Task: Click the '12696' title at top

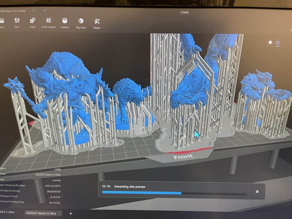Action: point(184,13)
